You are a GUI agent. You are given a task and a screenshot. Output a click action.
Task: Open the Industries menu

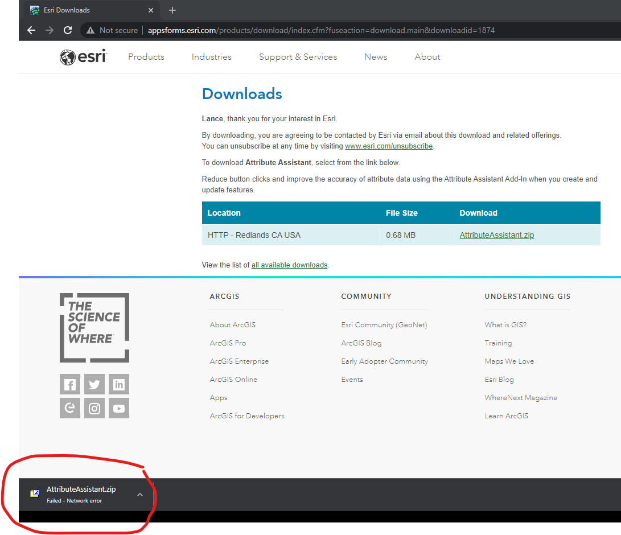click(x=212, y=57)
